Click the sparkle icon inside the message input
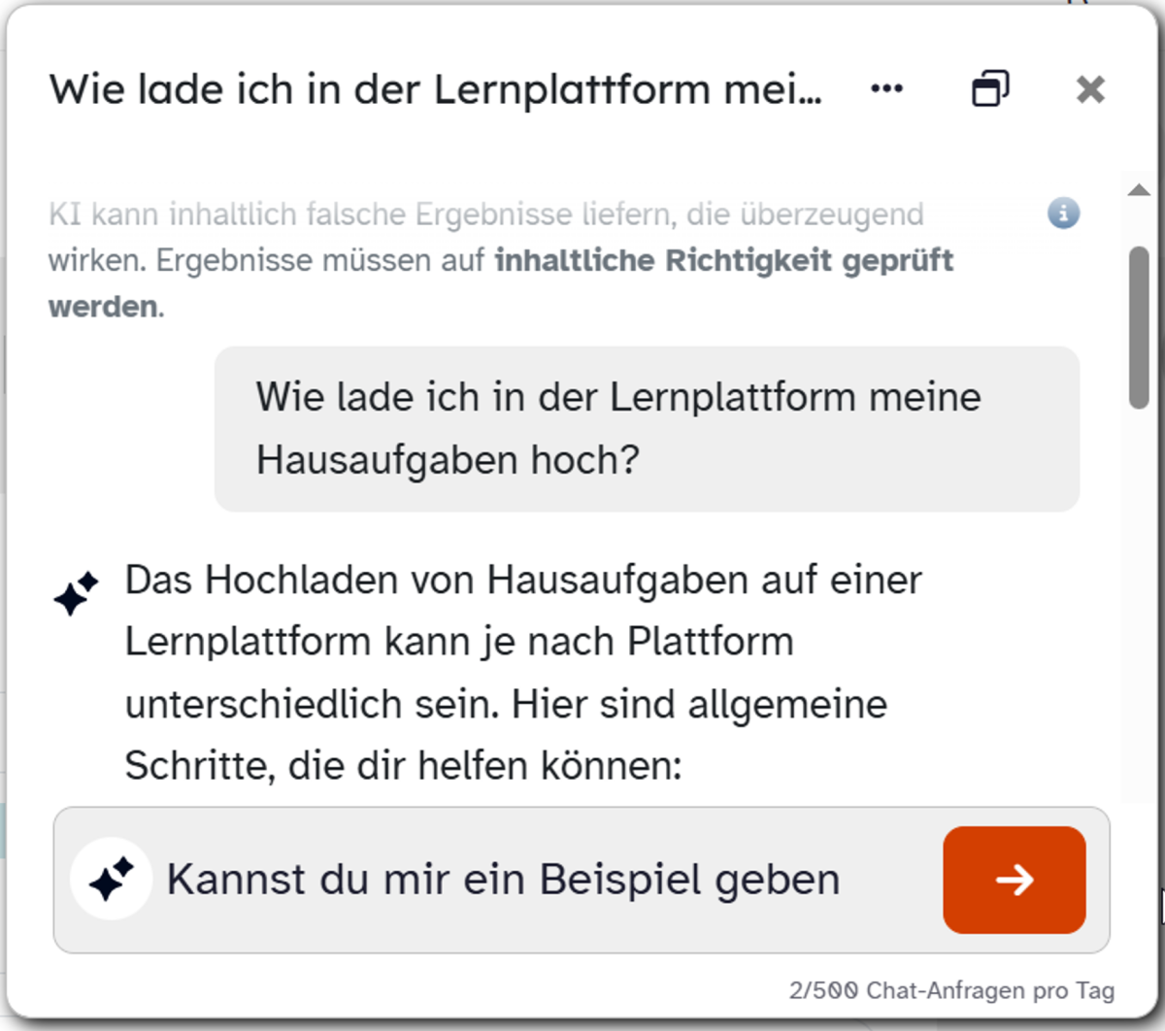 coord(112,880)
